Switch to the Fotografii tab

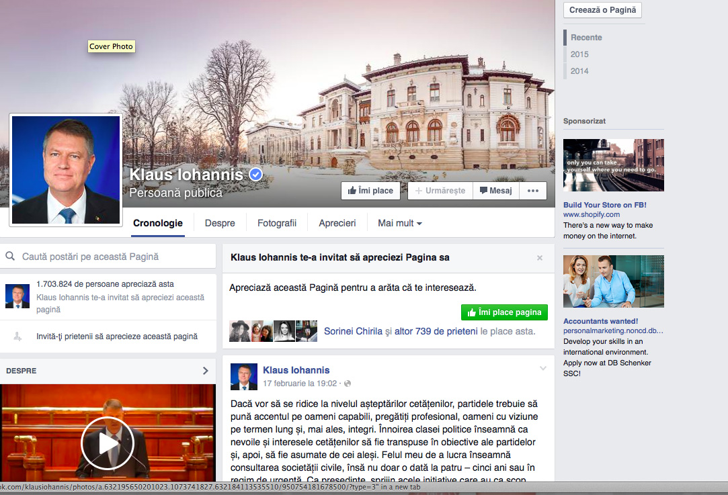coord(276,224)
